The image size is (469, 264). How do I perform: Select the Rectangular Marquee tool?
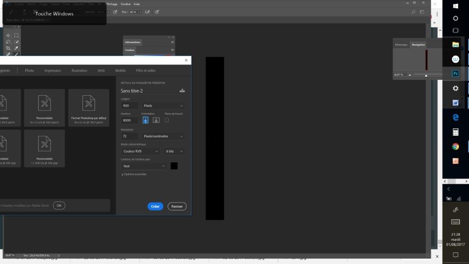(16, 35)
